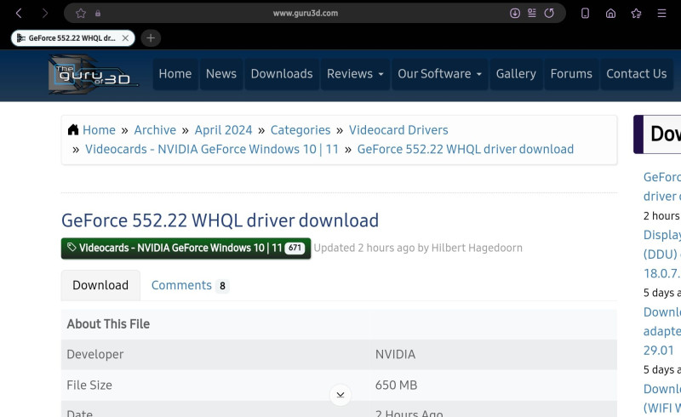Open downloads icon in address bar

[515, 13]
